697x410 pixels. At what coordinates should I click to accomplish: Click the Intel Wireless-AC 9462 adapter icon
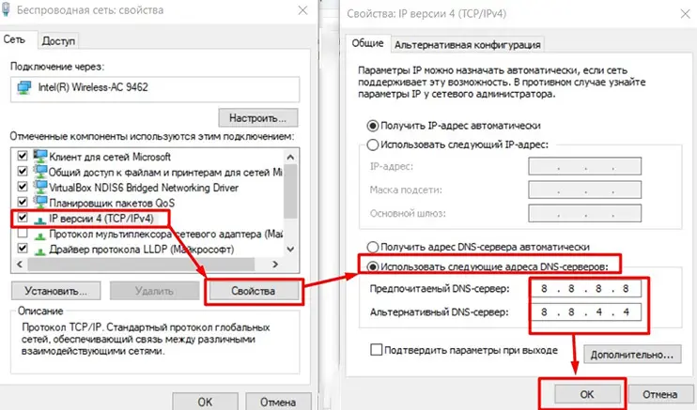pyautogui.click(x=24, y=87)
